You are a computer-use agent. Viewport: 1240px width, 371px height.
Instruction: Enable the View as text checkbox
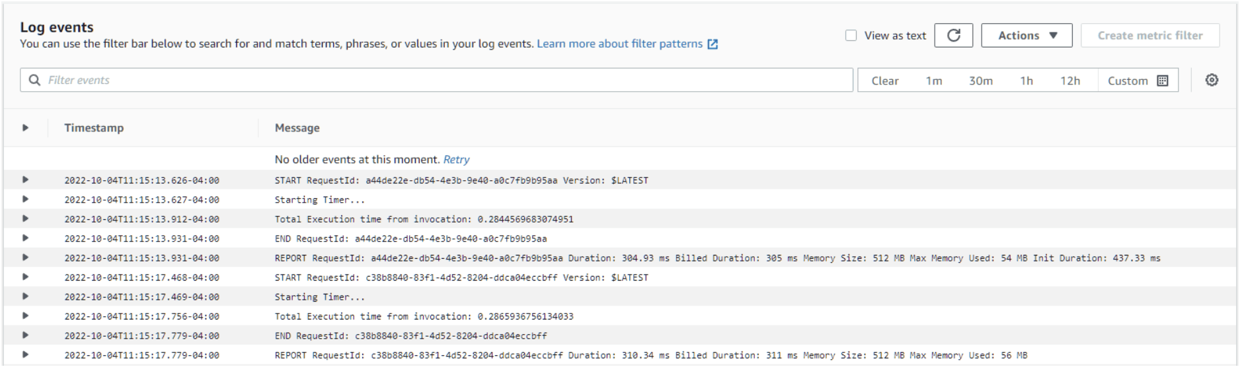pos(851,36)
